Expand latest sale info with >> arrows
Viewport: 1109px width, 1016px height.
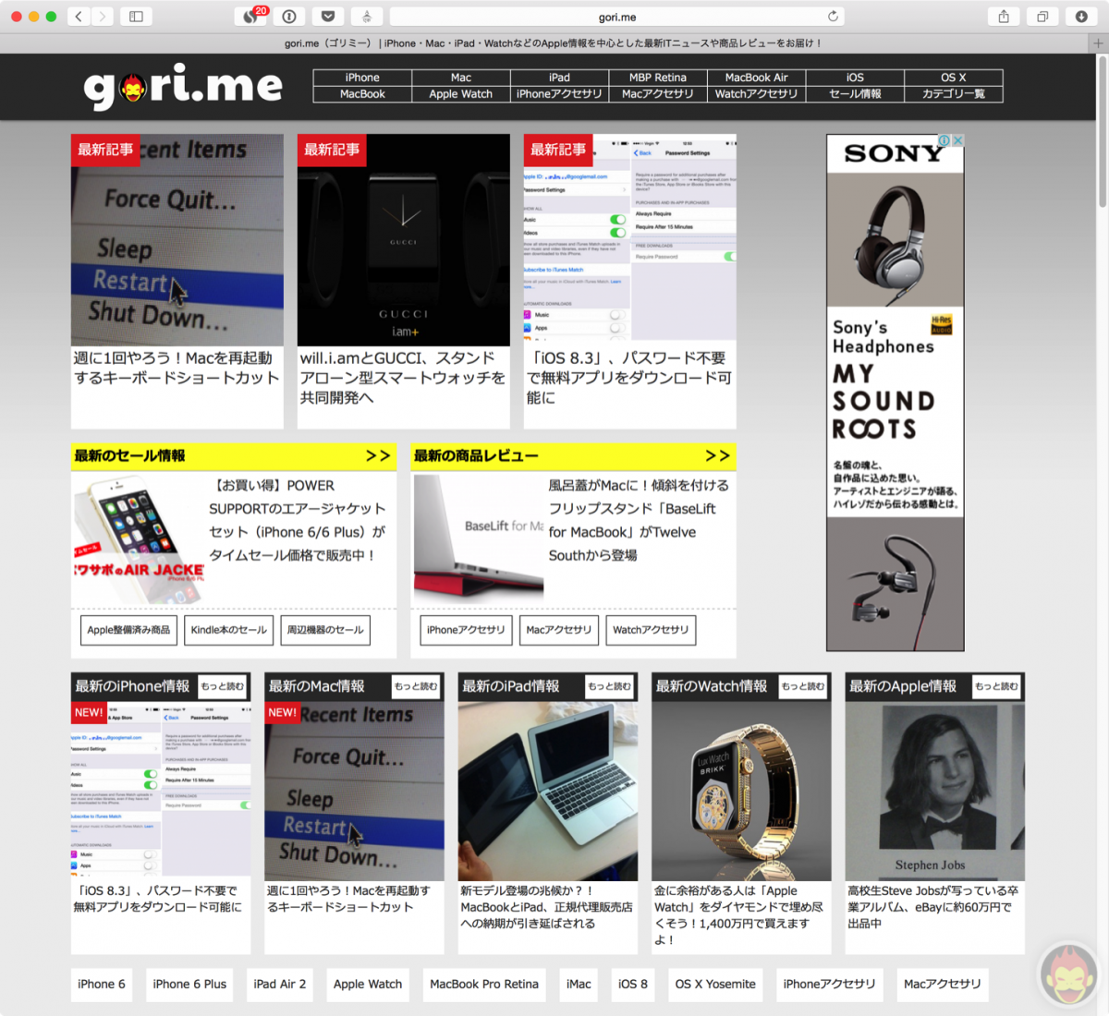(x=377, y=455)
